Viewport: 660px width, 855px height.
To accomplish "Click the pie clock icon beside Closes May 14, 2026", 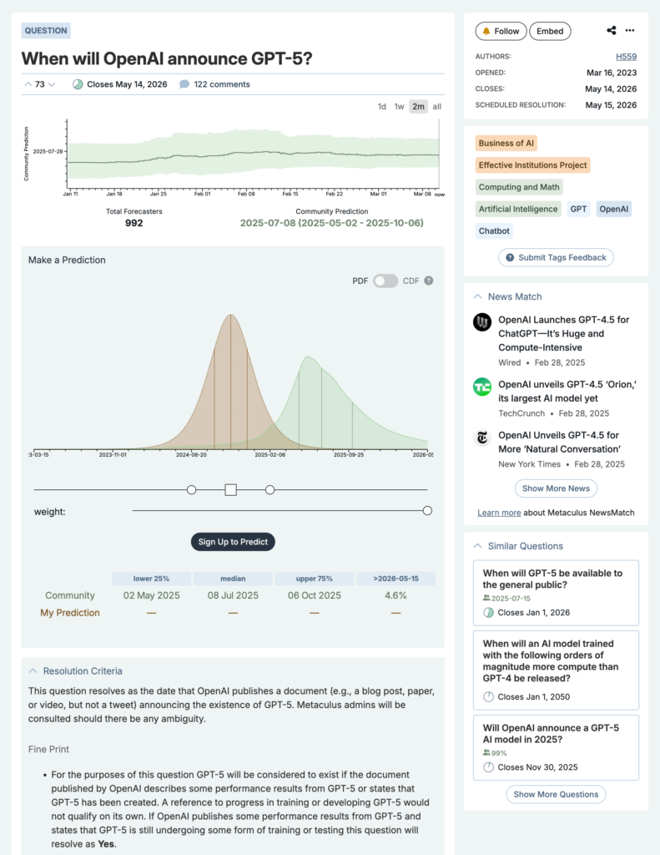I will click(x=78, y=84).
